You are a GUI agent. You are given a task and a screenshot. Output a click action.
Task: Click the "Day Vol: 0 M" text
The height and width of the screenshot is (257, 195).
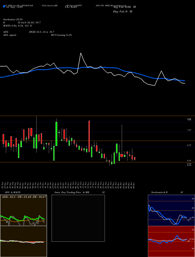122,12
